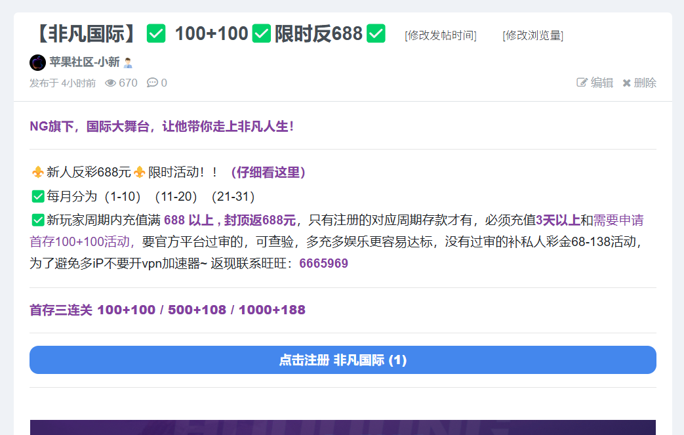This screenshot has width=684, height=435.
Task: Open the 修改发帖时间 link
Action: pos(440,35)
